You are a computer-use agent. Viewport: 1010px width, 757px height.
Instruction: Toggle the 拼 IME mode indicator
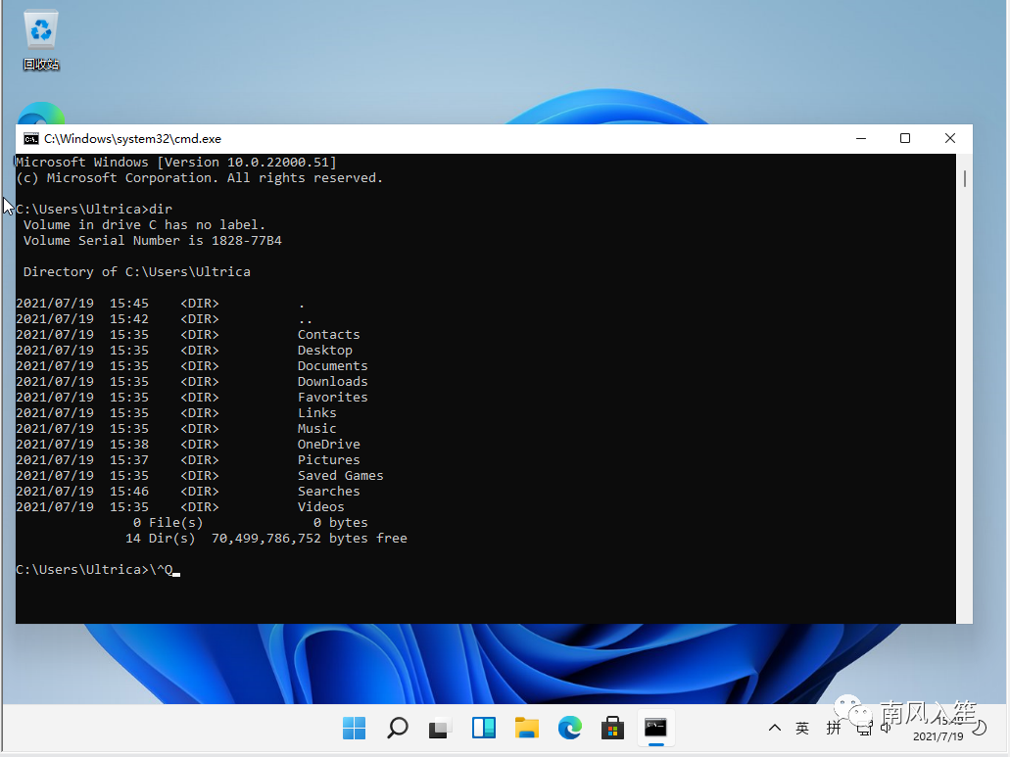click(834, 728)
